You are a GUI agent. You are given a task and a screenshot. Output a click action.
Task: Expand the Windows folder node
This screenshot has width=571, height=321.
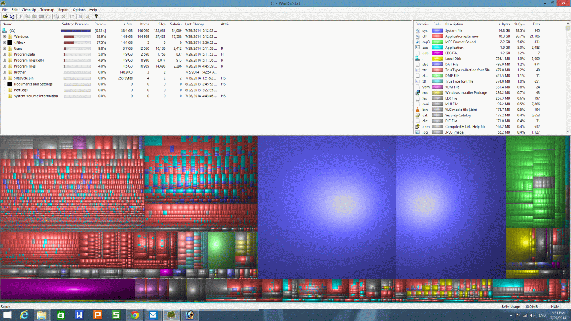pos(4,36)
